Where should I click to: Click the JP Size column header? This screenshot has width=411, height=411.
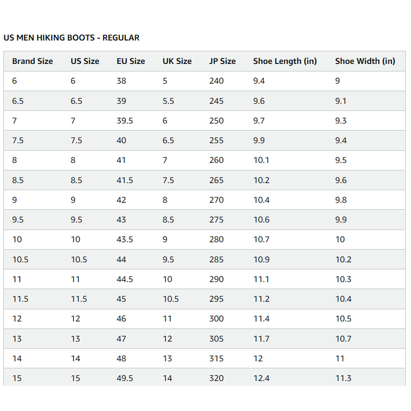click(222, 61)
